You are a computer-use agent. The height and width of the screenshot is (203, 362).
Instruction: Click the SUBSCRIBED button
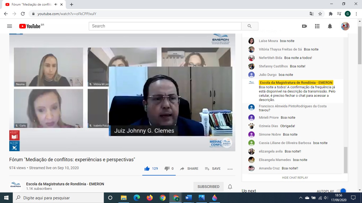point(208,187)
